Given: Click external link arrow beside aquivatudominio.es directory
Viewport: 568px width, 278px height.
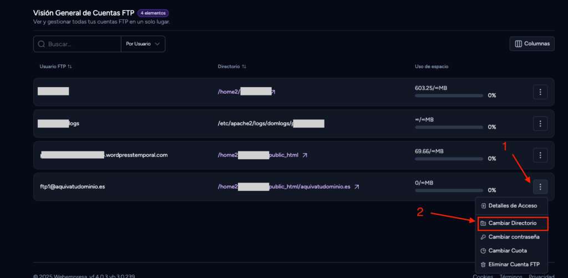Looking at the screenshot, I should point(357,187).
